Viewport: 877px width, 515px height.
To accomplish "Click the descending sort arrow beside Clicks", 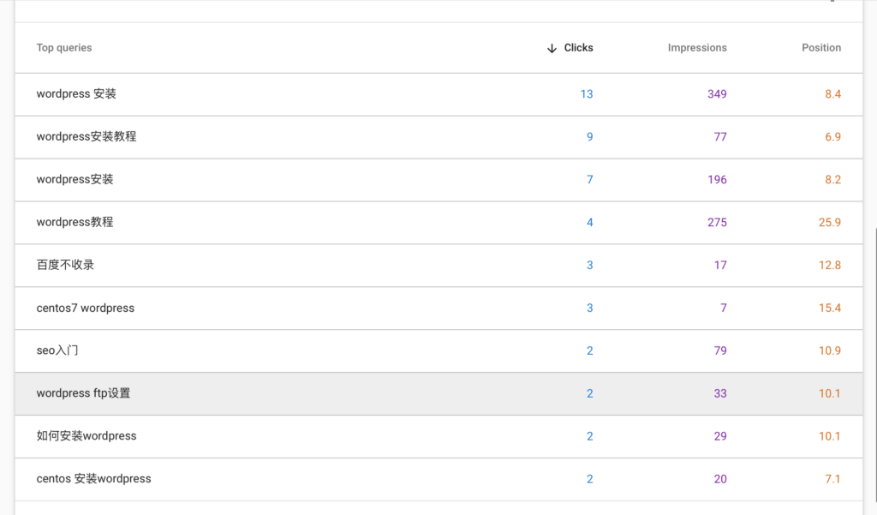I will click(x=552, y=48).
